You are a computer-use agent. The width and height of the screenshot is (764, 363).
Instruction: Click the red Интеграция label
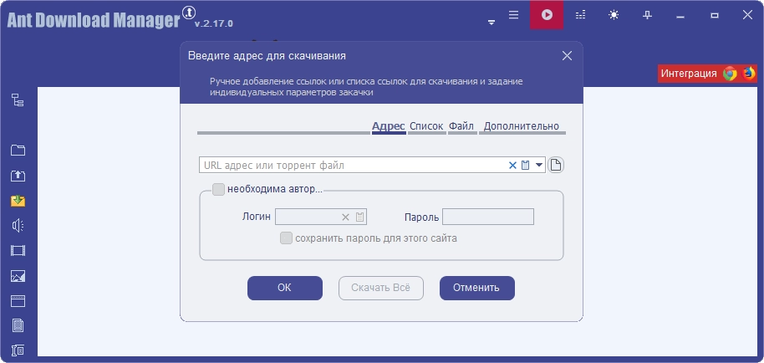(x=689, y=74)
